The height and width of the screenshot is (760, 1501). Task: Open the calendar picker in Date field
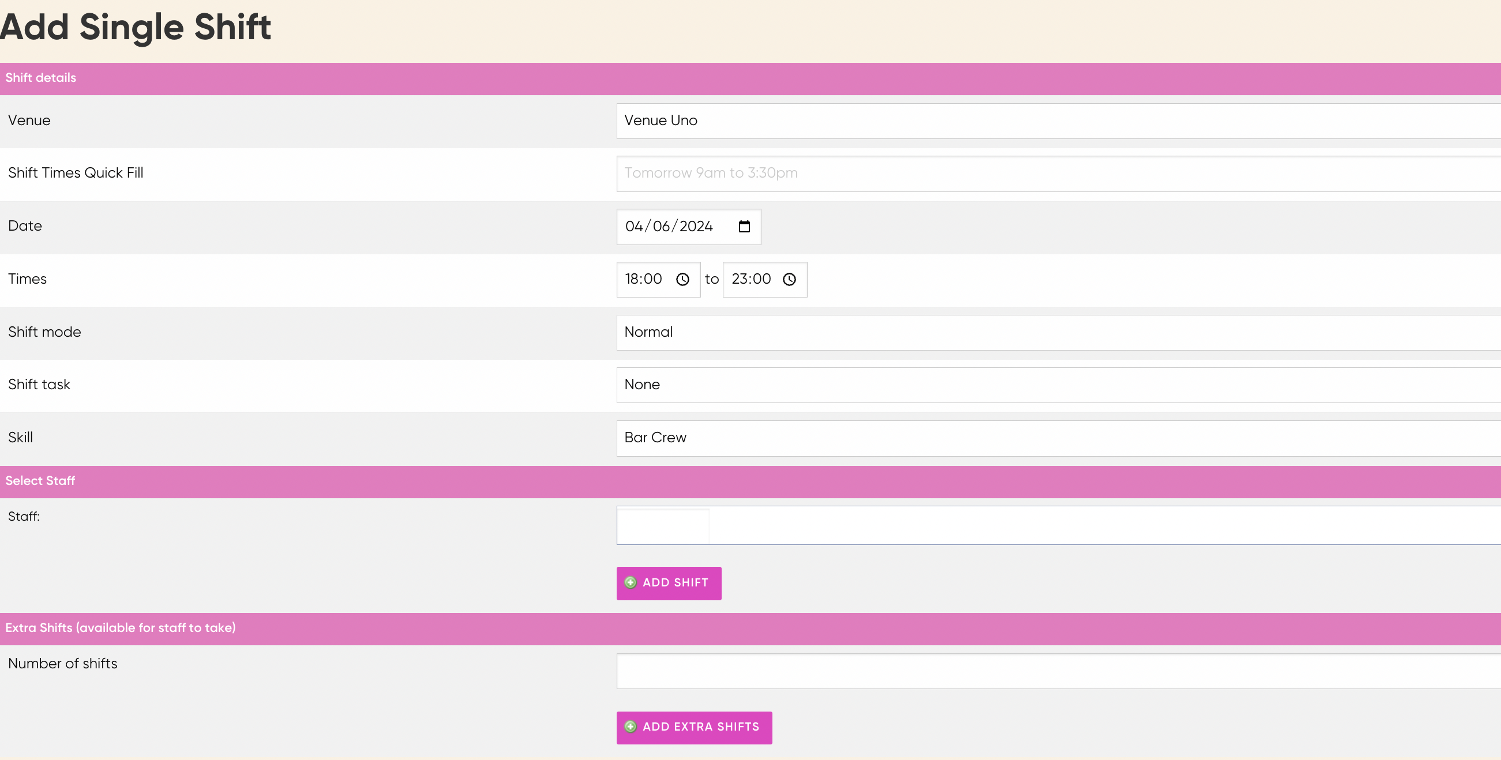744,227
